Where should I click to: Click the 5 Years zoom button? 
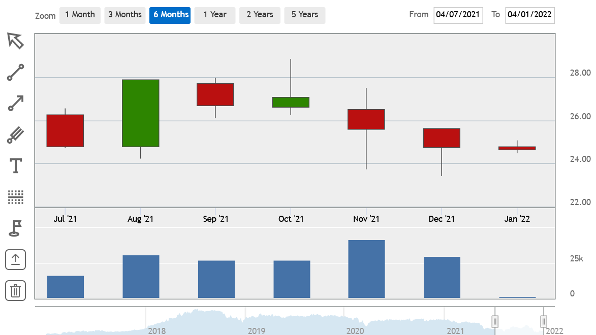tap(304, 15)
